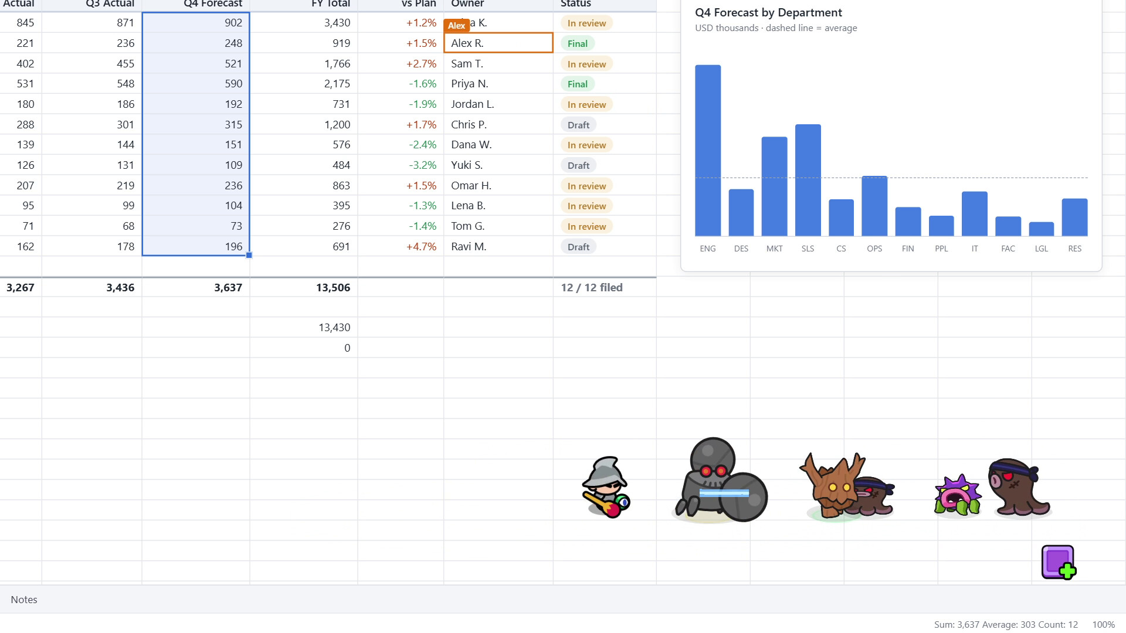Open the Notes sheet tab
The width and height of the screenshot is (1126, 633).
(x=24, y=600)
